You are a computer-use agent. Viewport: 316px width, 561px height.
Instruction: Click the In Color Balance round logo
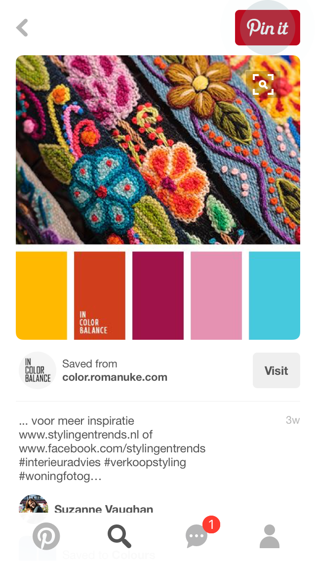(37, 370)
